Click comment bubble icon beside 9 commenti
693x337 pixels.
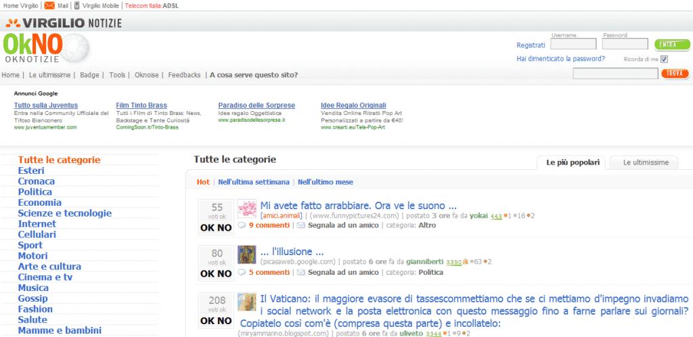242,225
